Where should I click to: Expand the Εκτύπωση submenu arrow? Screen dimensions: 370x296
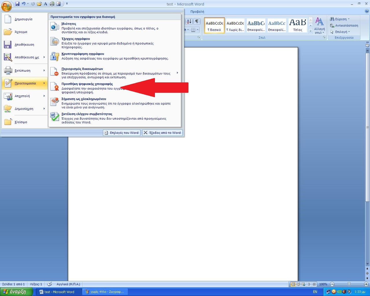pyautogui.click(x=44, y=71)
